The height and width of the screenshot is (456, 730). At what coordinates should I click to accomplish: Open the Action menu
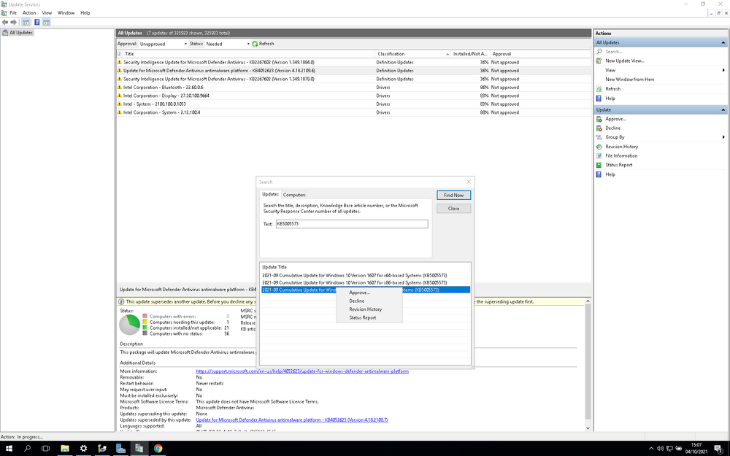(29, 13)
